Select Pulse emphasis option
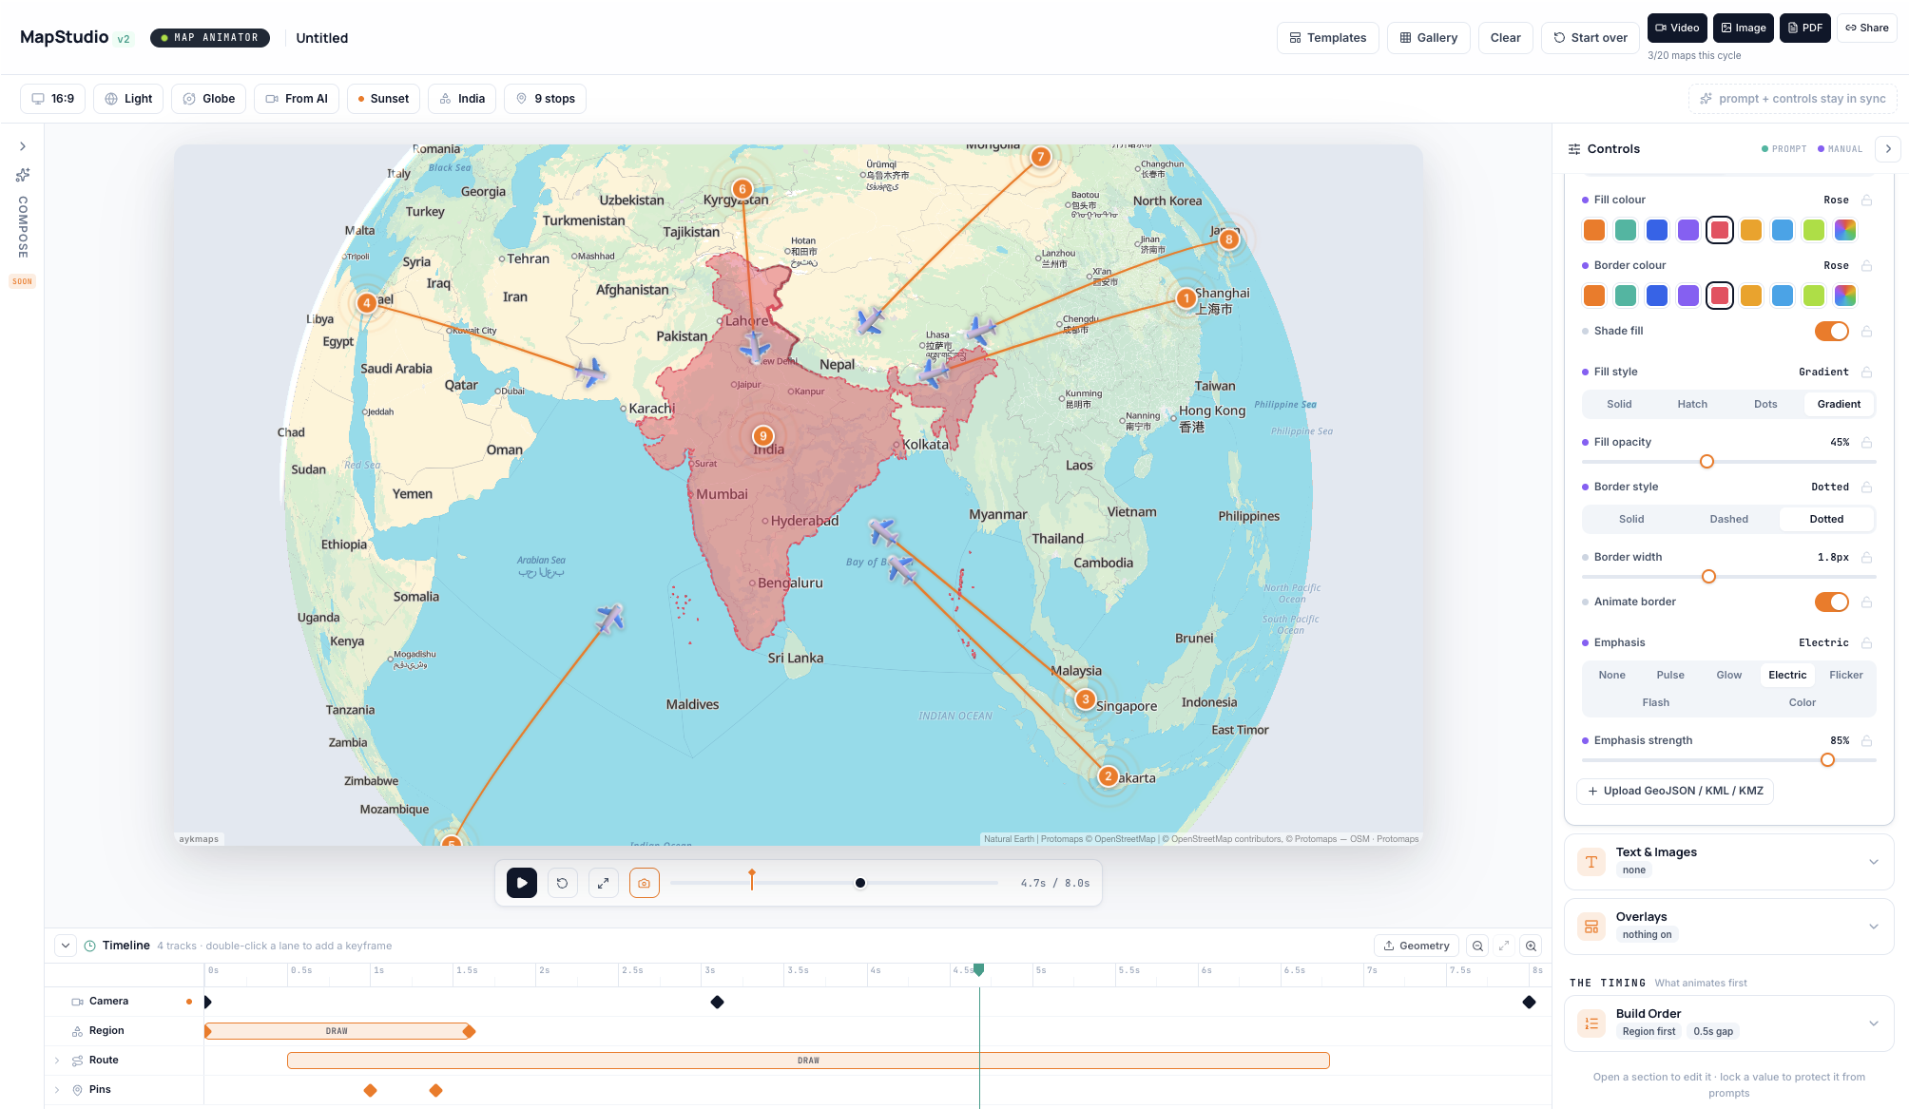Screen dimensions: 1909x1109 click(x=1670, y=675)
